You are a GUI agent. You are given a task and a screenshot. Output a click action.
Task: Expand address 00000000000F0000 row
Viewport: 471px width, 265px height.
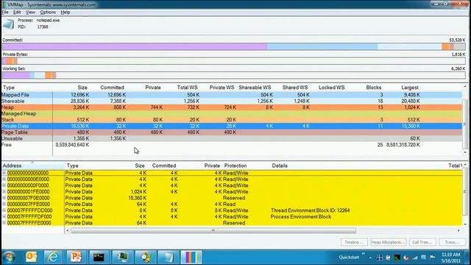(x=4, y=185)
